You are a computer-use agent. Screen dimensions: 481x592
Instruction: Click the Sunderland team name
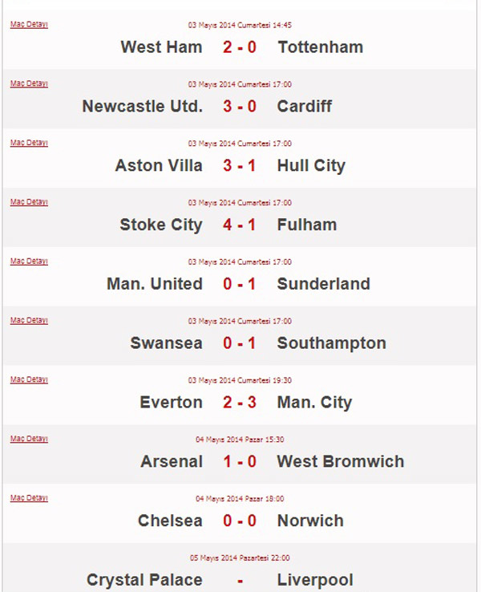click(x=324, y=284)
